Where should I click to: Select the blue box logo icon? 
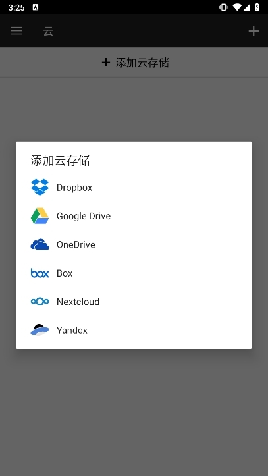(40, 273)
